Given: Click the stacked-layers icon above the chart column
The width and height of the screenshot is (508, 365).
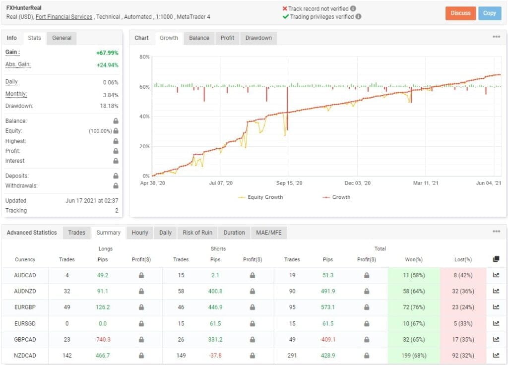Looking at the screenshot, I should (496, 259).
